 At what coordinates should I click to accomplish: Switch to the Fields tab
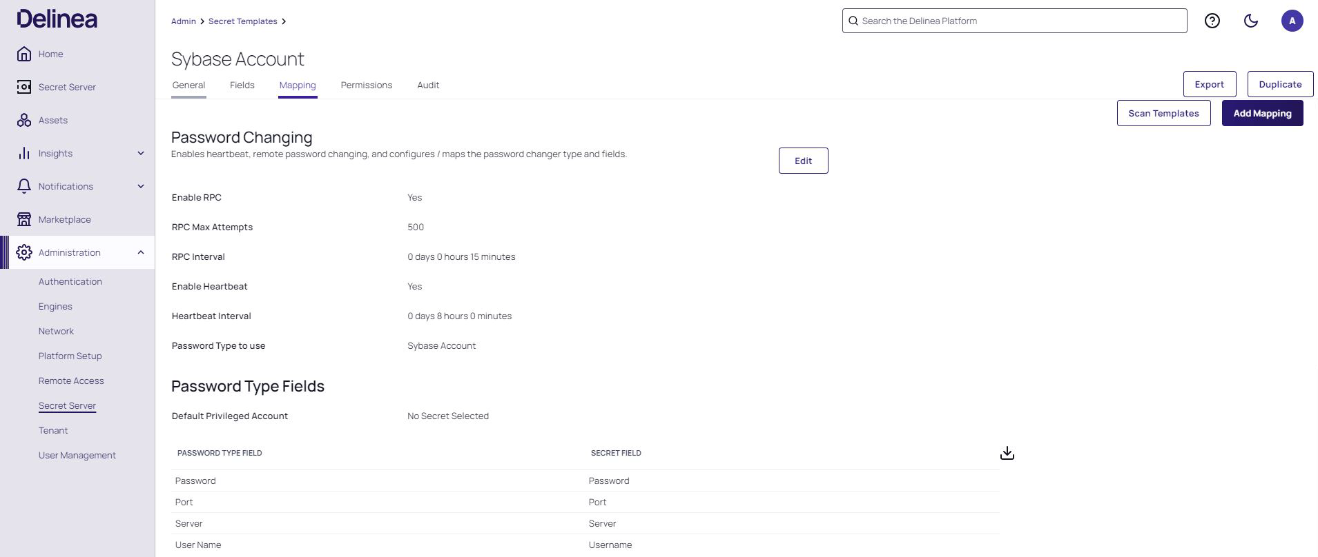[x=242, y=85]
